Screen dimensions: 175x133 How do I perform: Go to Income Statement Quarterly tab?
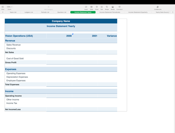[138, 12]
